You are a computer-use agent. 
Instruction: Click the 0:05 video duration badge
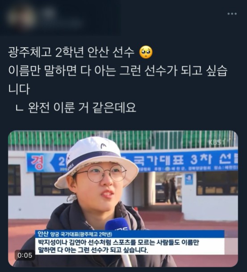(25, 255)
